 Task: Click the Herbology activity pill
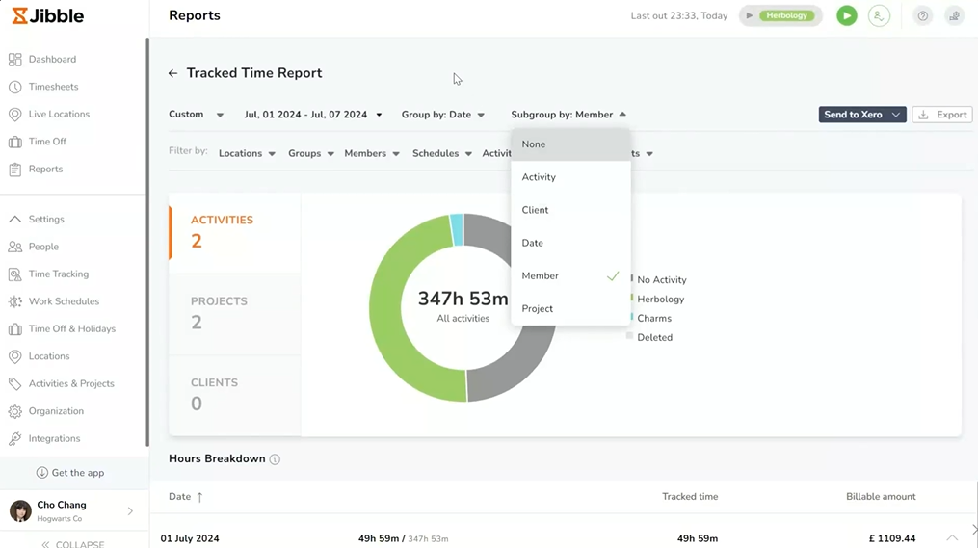786,15
